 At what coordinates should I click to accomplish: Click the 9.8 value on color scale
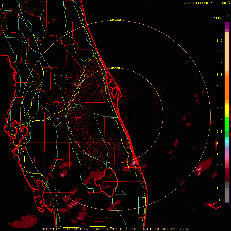[x=219, y=29]
